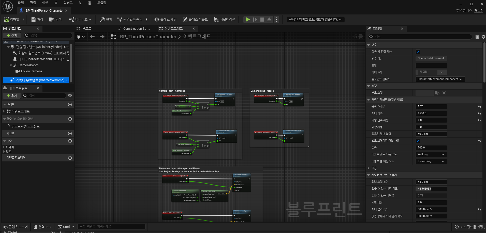Click the frame skip playback icon
This screenshot has height=233, width=486.
click(255, 20)
